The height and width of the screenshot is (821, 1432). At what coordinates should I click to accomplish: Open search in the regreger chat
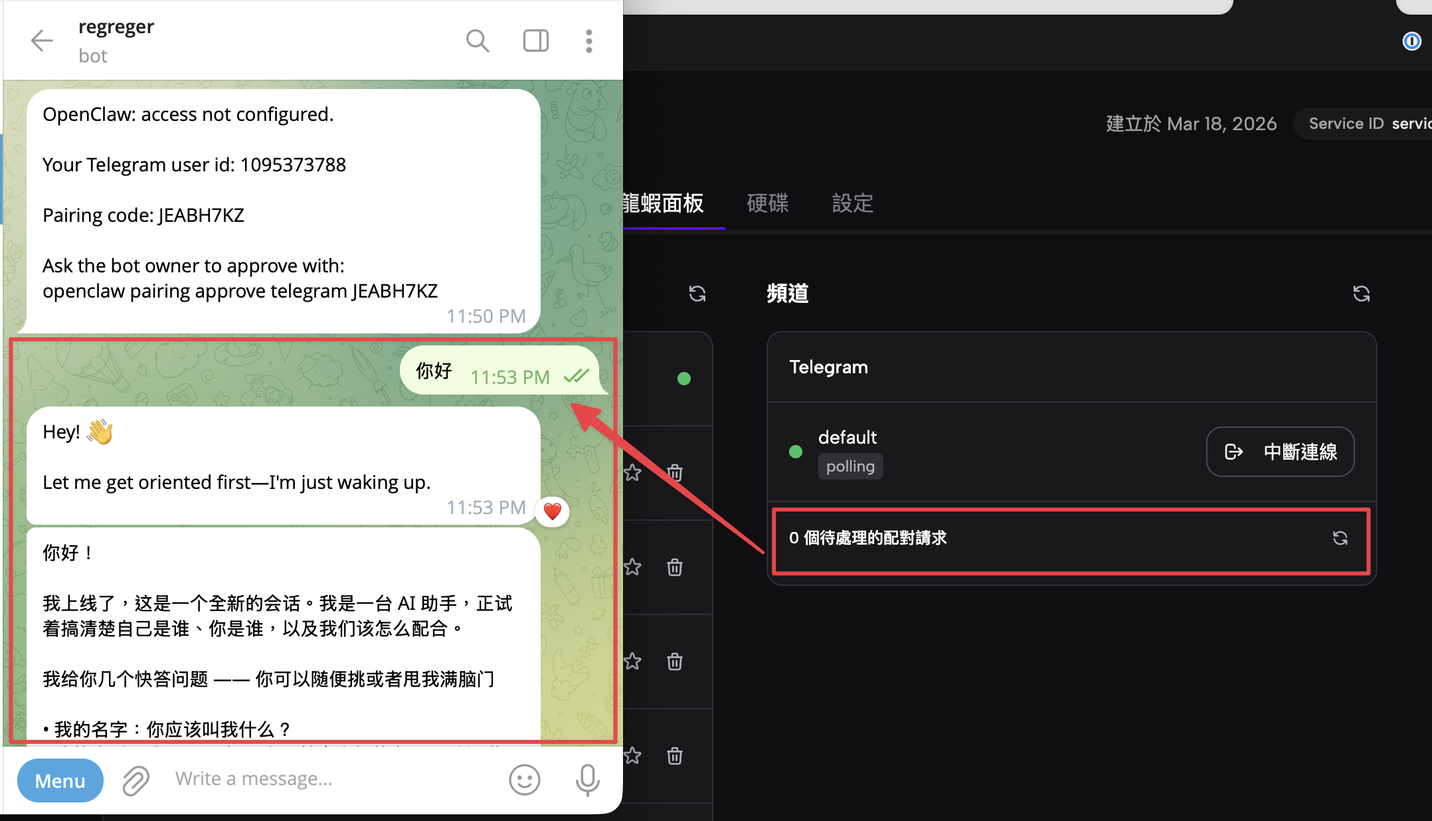point(477,41)
